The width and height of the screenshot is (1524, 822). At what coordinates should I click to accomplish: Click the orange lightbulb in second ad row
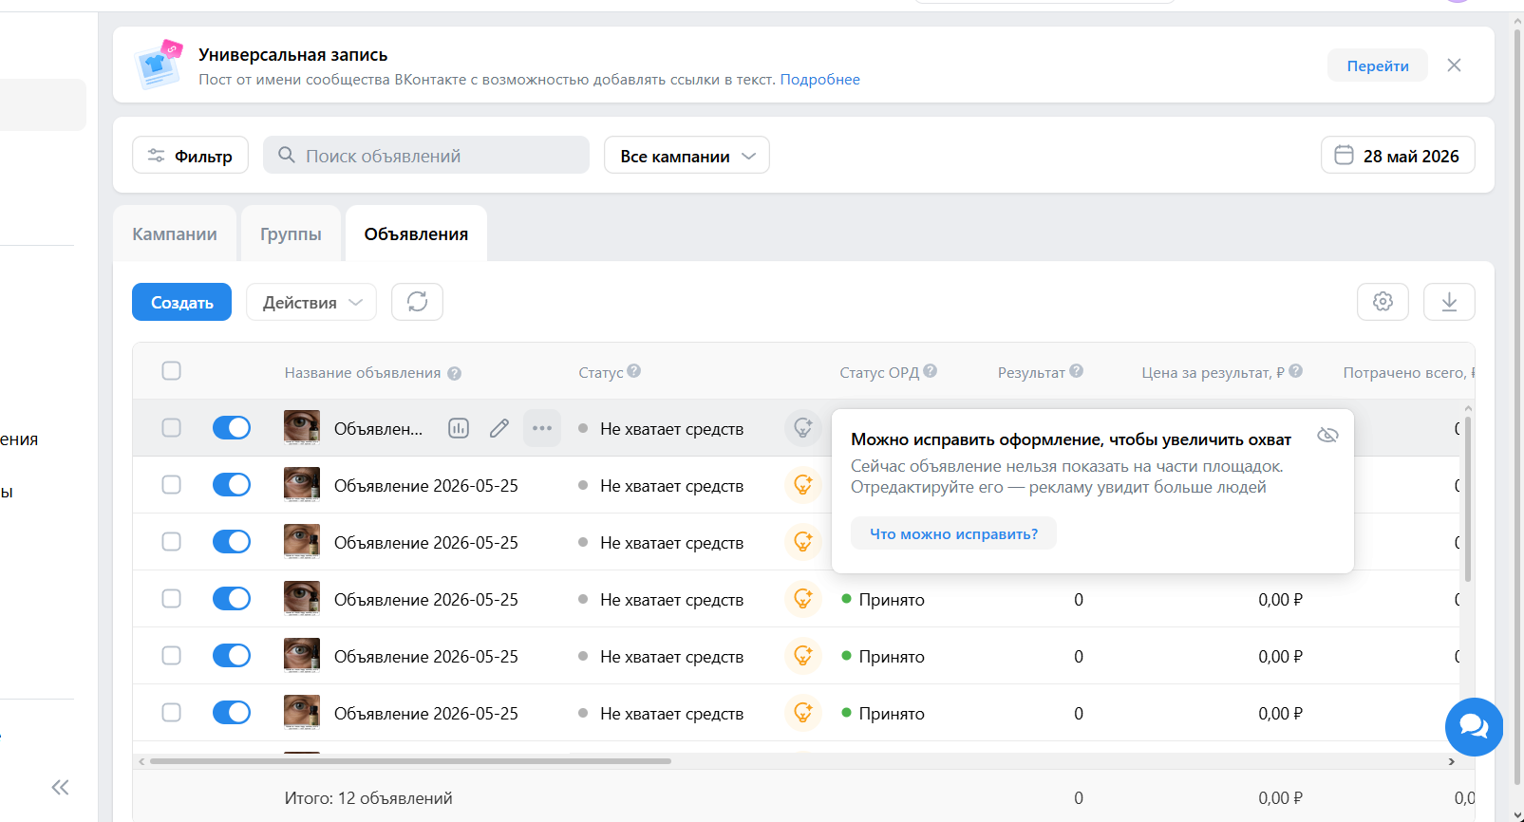coord(803,485)
